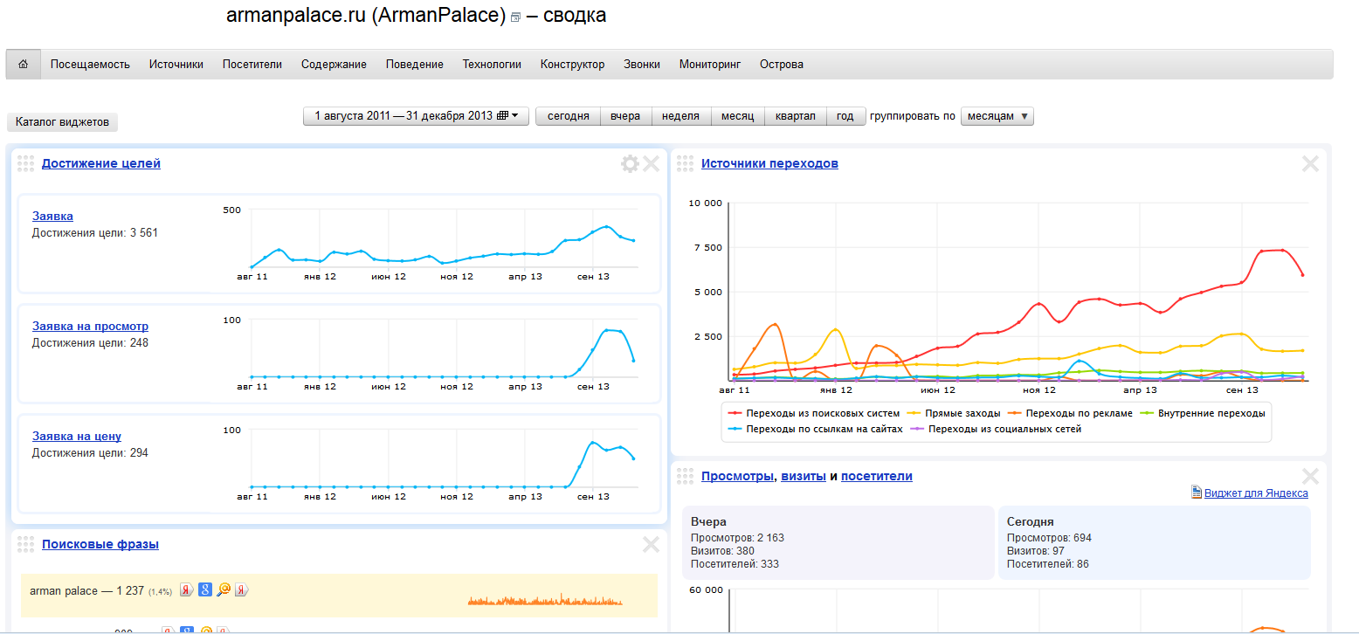The width and height of the screenshot is (1359, 634).
Task: Select the home icon tab in the navigation bar
Action: pos(23,63)
